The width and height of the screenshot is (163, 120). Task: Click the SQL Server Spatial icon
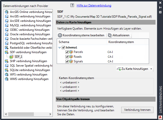click(7, 66)
